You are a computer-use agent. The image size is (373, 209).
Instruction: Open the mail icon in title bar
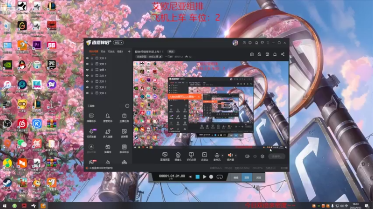[x=244, y=43]
